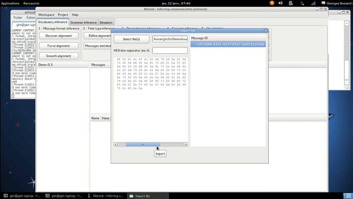
Task: Click the hex view horizontal scrollbar thumb
Action: (x=143, y=144)
